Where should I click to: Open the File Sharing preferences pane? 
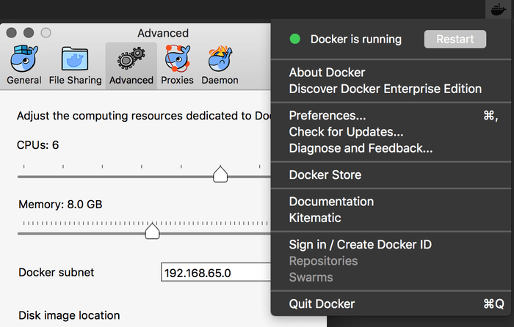click(75, 65)
